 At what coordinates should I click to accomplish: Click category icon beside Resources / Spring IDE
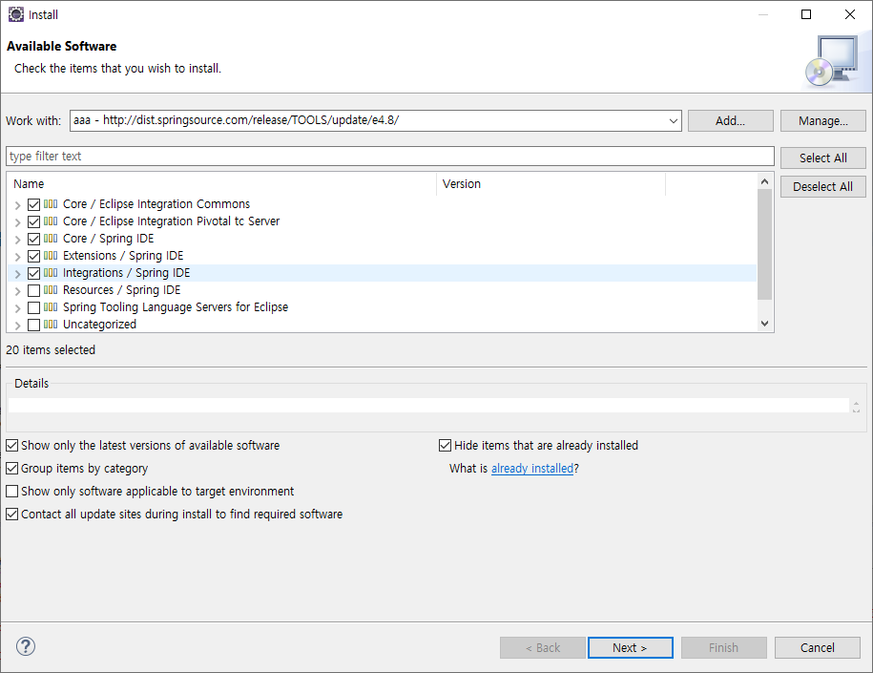[51, 289]
